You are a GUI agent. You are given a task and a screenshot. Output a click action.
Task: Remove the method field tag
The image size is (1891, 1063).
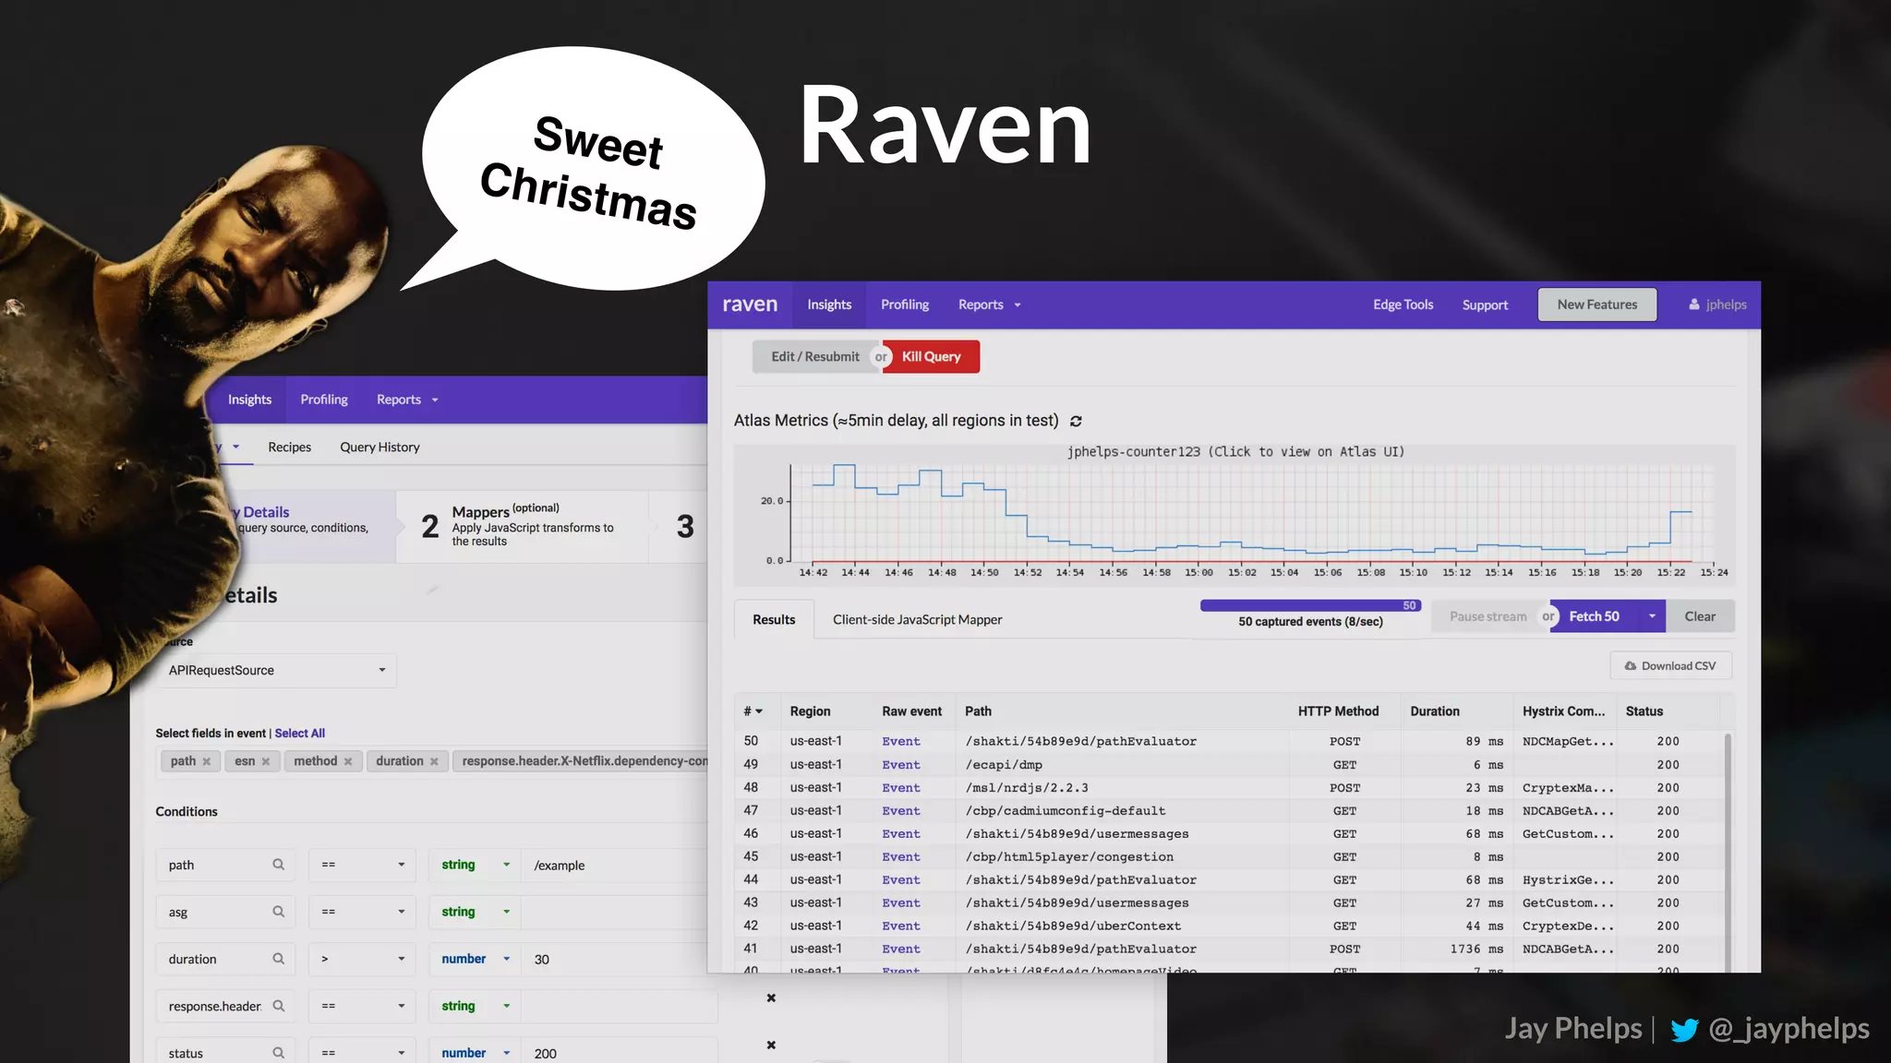coord(348,761)
